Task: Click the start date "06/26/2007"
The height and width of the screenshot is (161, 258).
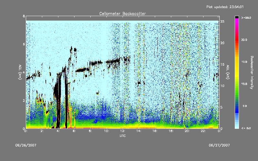Action: tap(26, 145)
